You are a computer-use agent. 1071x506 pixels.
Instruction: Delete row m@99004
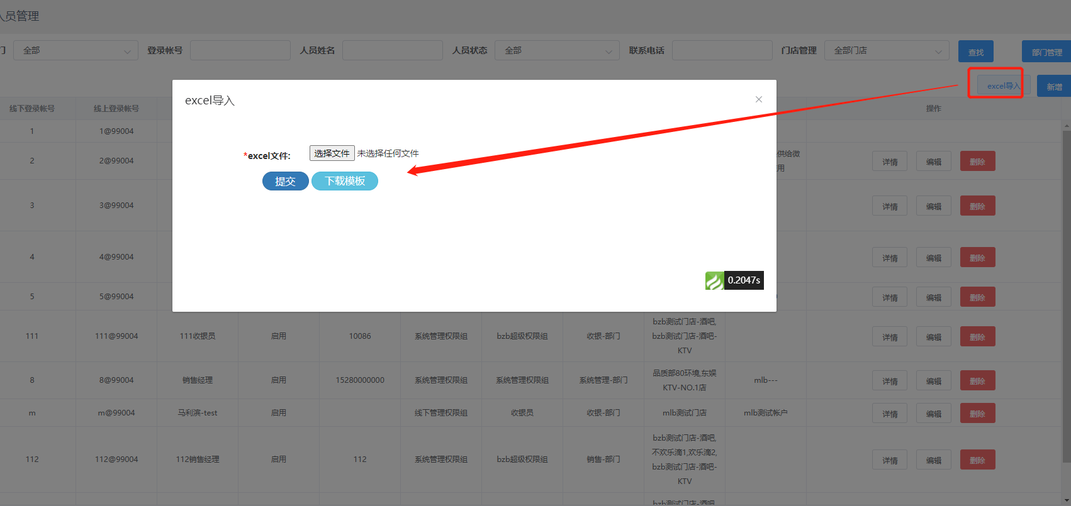[x=978, y=414]
